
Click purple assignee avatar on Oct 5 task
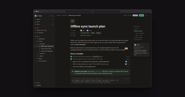(x=126, y=64)
